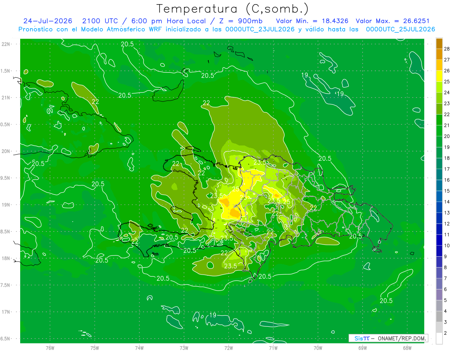
Task: Click the '17N' latitude axis label
Action: (6, 312)
